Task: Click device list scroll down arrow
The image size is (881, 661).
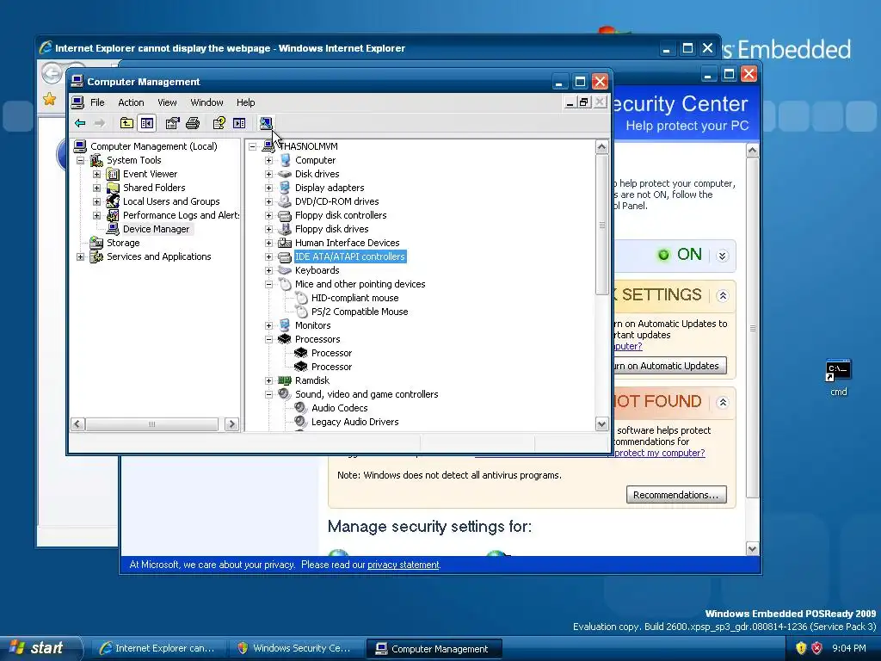Action: 601,424
